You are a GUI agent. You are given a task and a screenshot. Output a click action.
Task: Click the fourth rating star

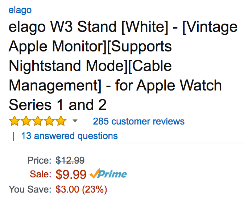pos(49,121)
